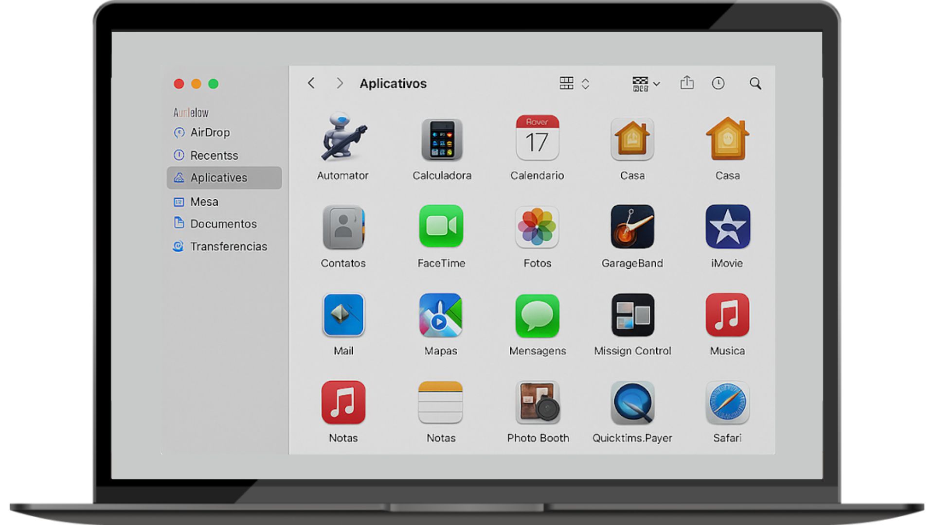Open the Mapas app icon

tap(441, 315)
